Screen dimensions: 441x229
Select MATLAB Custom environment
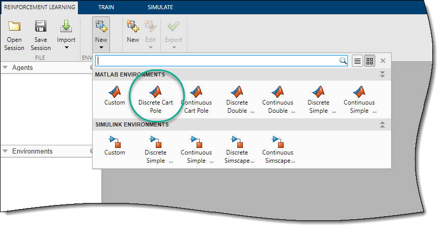115,96
